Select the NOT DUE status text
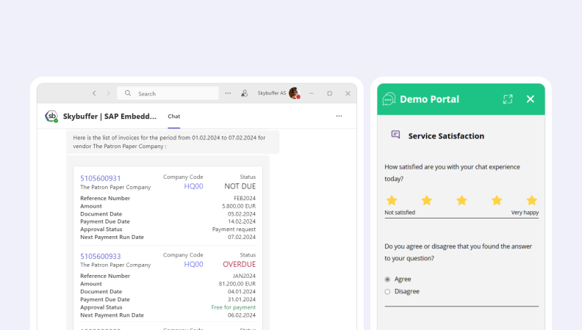582x330 pixels. tap(240, 186)
